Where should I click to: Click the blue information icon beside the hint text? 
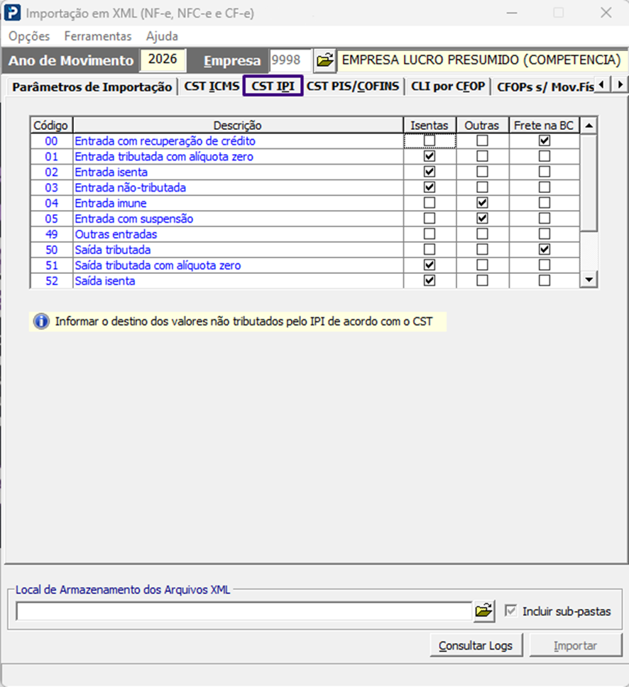tap(42, 321)
